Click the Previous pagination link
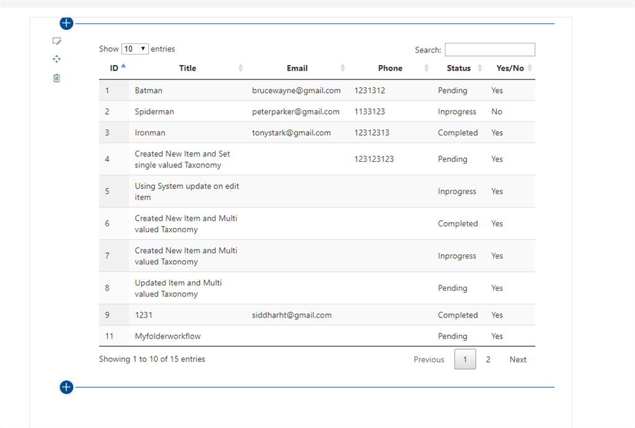Screen dimensions: 635x428 point(429,359)
